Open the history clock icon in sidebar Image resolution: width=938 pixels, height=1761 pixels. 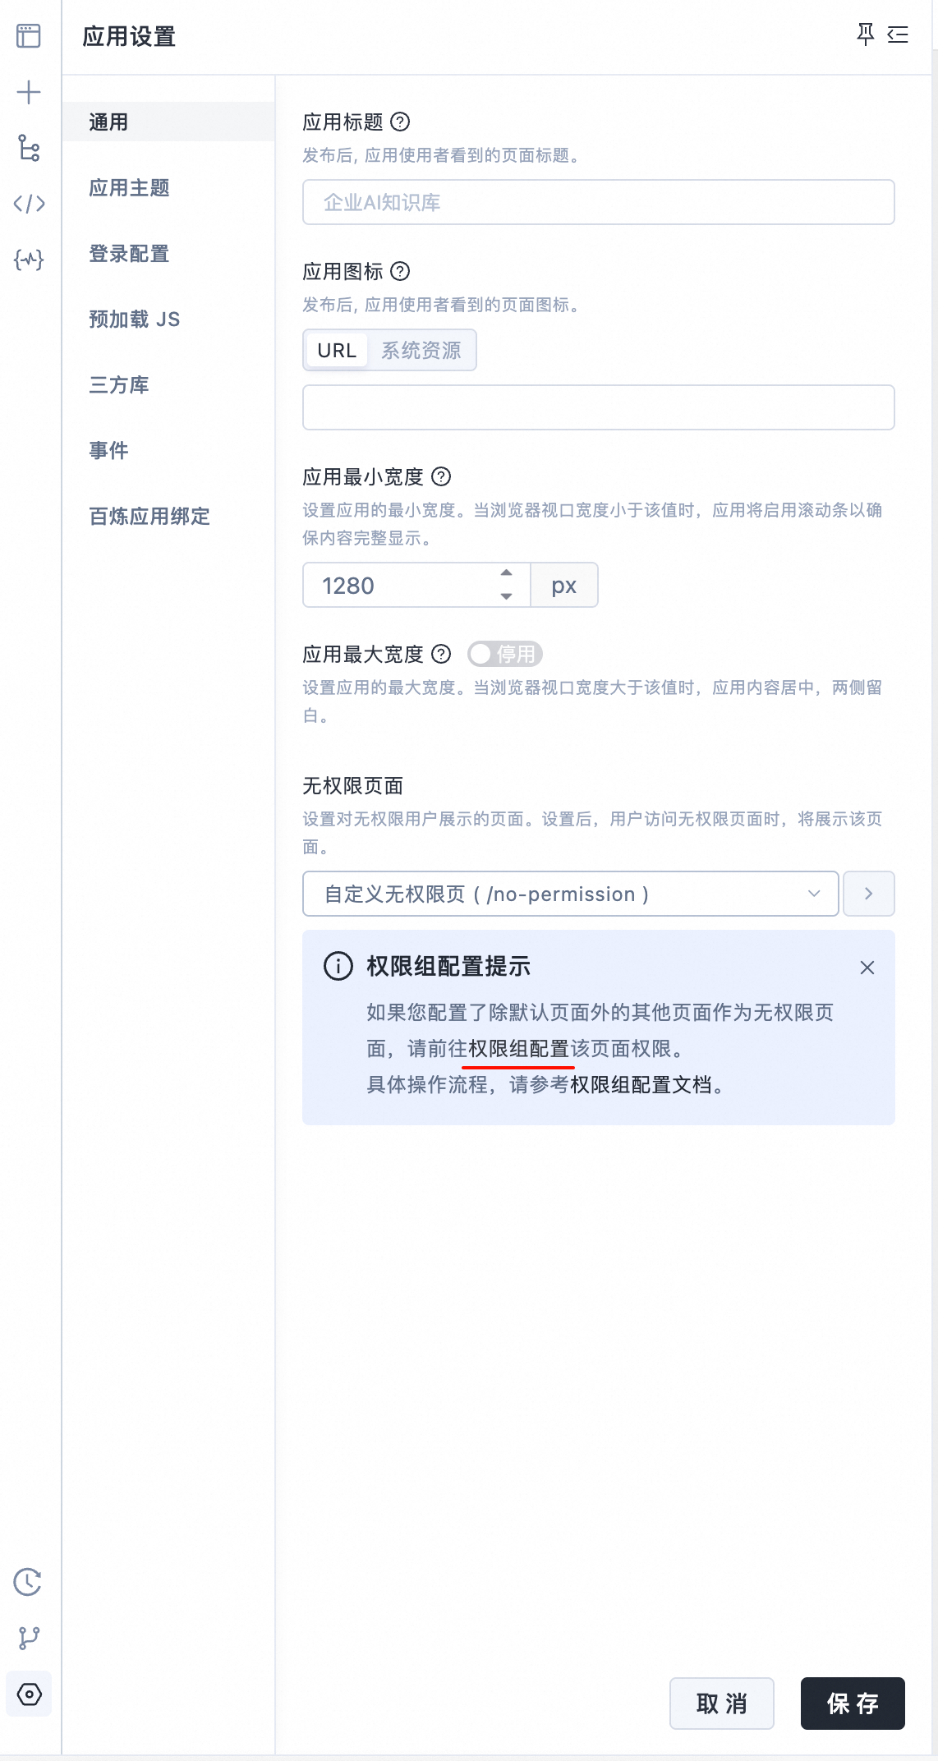[28, 1582]
